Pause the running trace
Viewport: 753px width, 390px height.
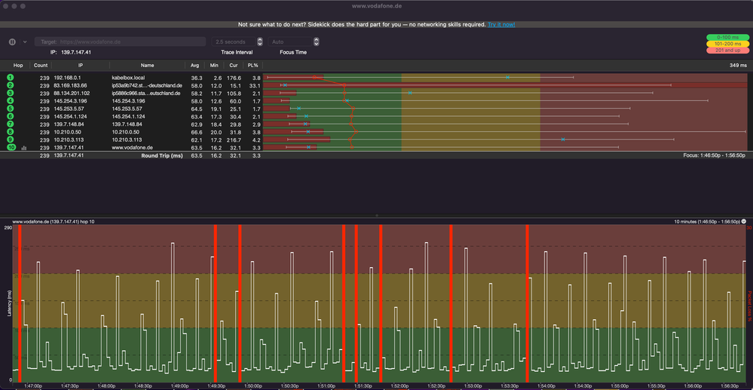click(x=13, y=41)
